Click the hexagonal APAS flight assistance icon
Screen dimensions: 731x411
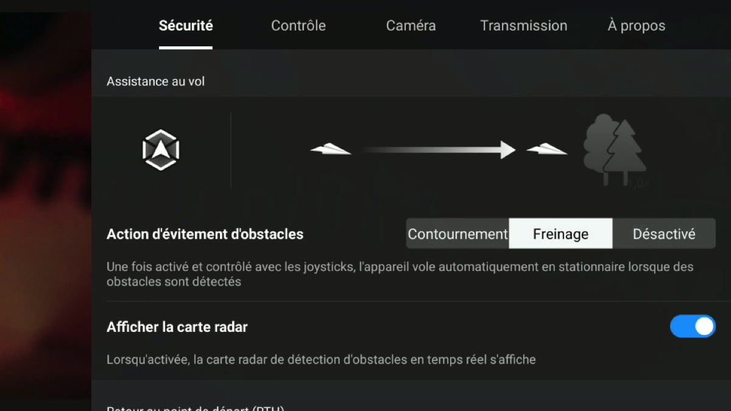pyautogui.click(x=161, y=150)
